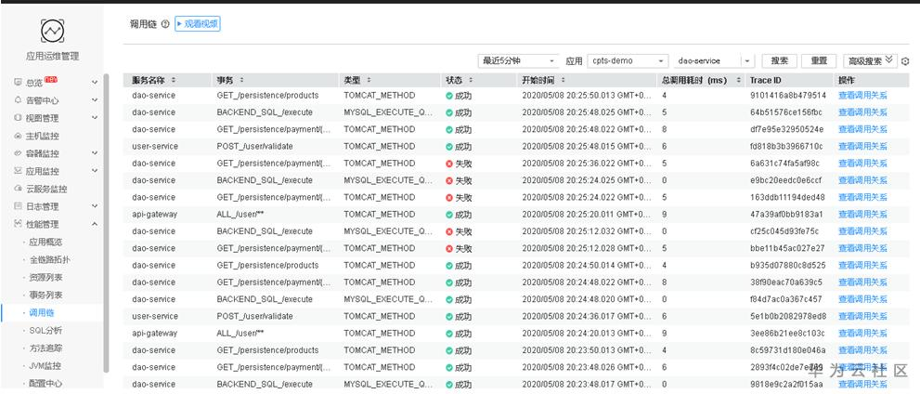This screenshot has width=920, height=394.
Task: Open 查看调用关系 for trace 9101416a8b479514
Action: [x=862, y=95]
